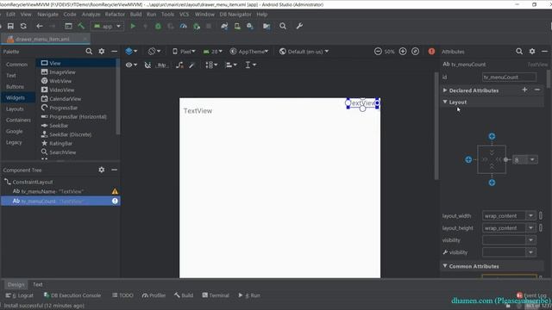The image size is (552, 310).
Task: Add bottom constraint plus icon
Action: tap(492, 183)
